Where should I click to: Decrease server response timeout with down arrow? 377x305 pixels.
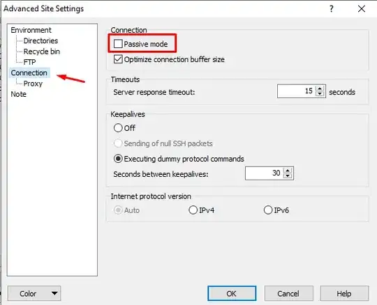click(320, 94)
